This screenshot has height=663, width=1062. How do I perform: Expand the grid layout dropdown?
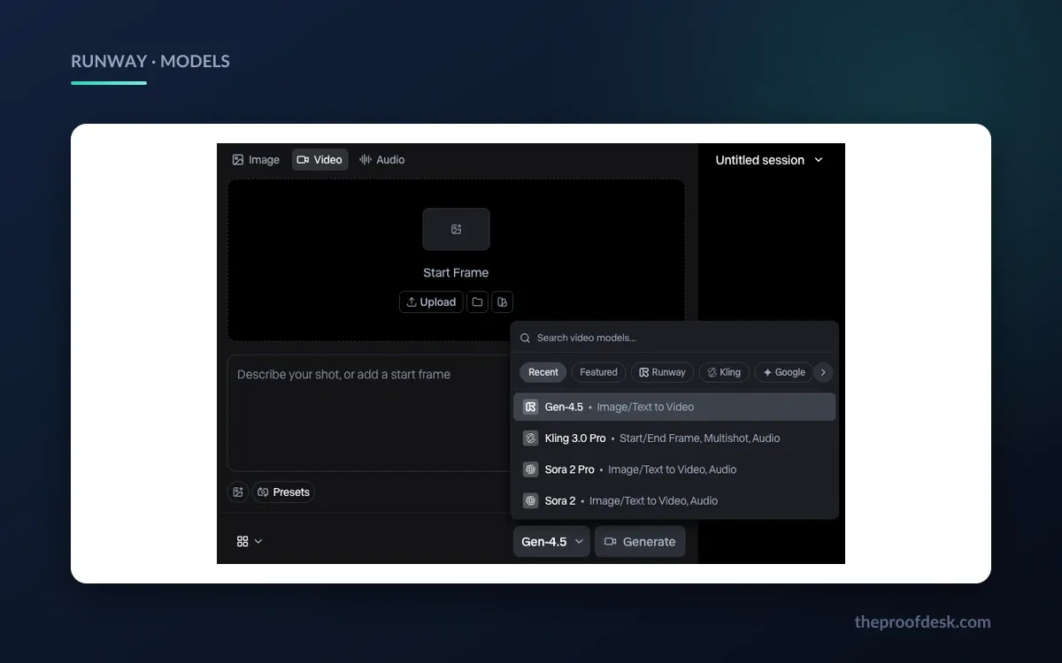point(250,542)
